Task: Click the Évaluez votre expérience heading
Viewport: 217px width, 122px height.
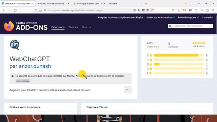Action: 25,107
